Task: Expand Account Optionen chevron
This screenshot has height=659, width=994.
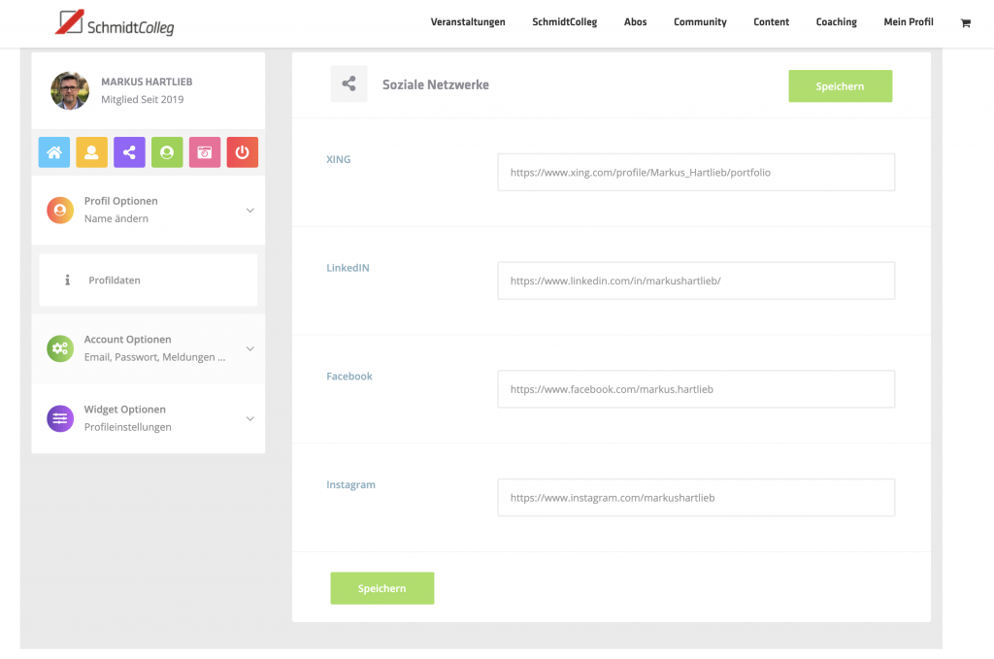Action: tap(249, 348)
